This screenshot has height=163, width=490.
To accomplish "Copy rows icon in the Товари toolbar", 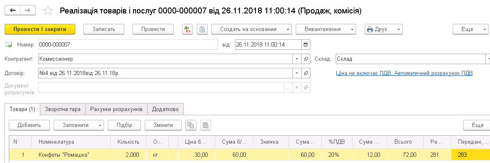I will [190, 125].
